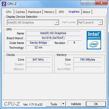Click the Graphics tab
Image resolution: width=109 pixels, height=109 pixels.
[74, 12]
